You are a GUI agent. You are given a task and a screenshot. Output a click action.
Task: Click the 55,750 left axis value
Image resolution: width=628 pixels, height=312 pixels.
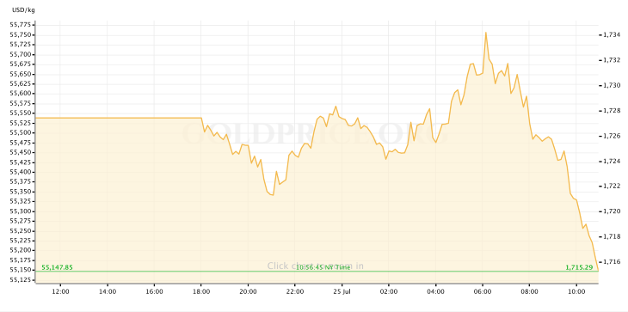coord(22,34)
